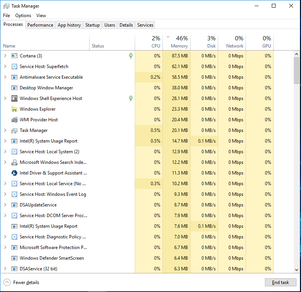
Task: Click the Service Host: Diagnostic Policy gear icon
Action: tap(14, 237)
